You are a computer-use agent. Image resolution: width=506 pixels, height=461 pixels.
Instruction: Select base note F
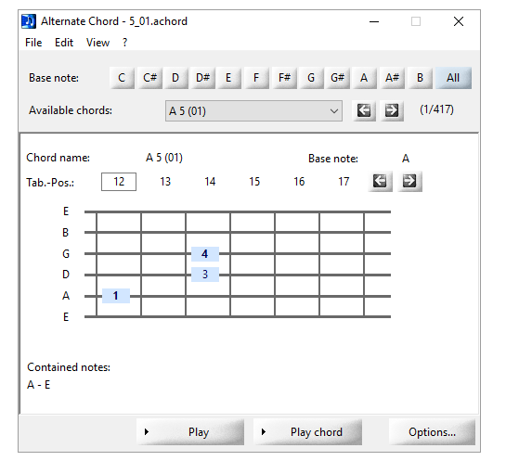(256, 78)
